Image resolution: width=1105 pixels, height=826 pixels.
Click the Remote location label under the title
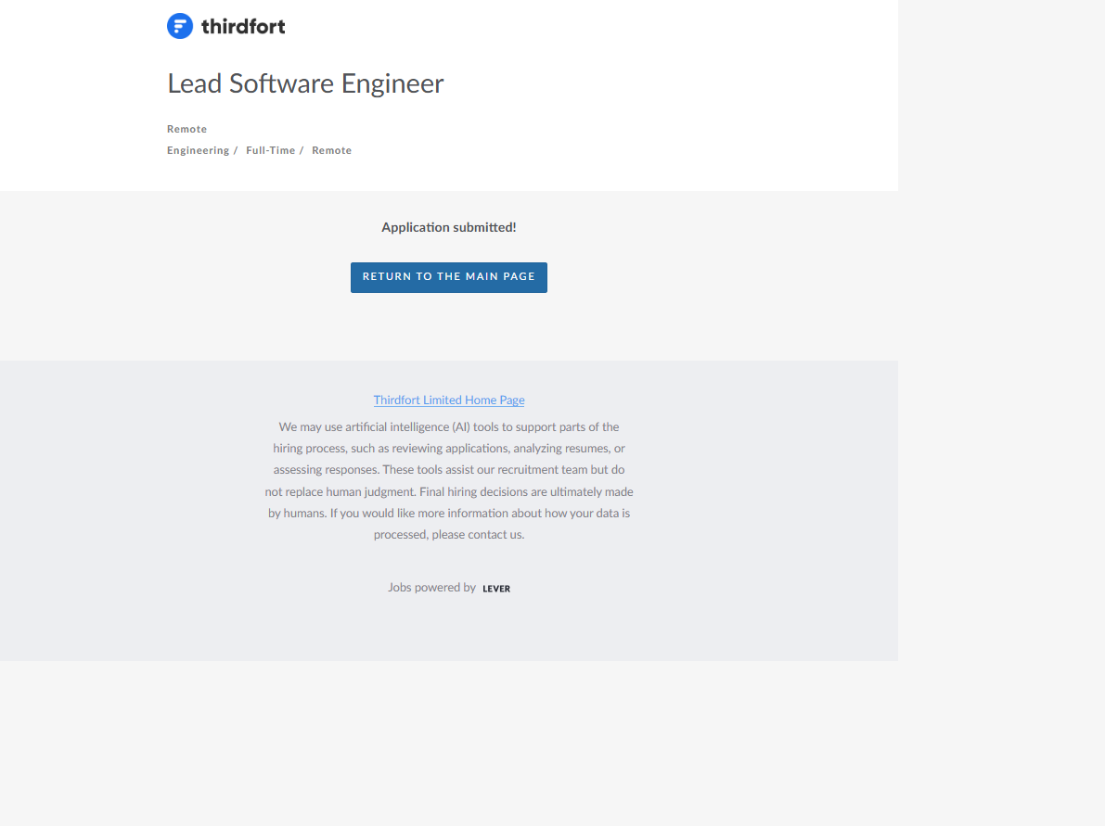(186, 129)
